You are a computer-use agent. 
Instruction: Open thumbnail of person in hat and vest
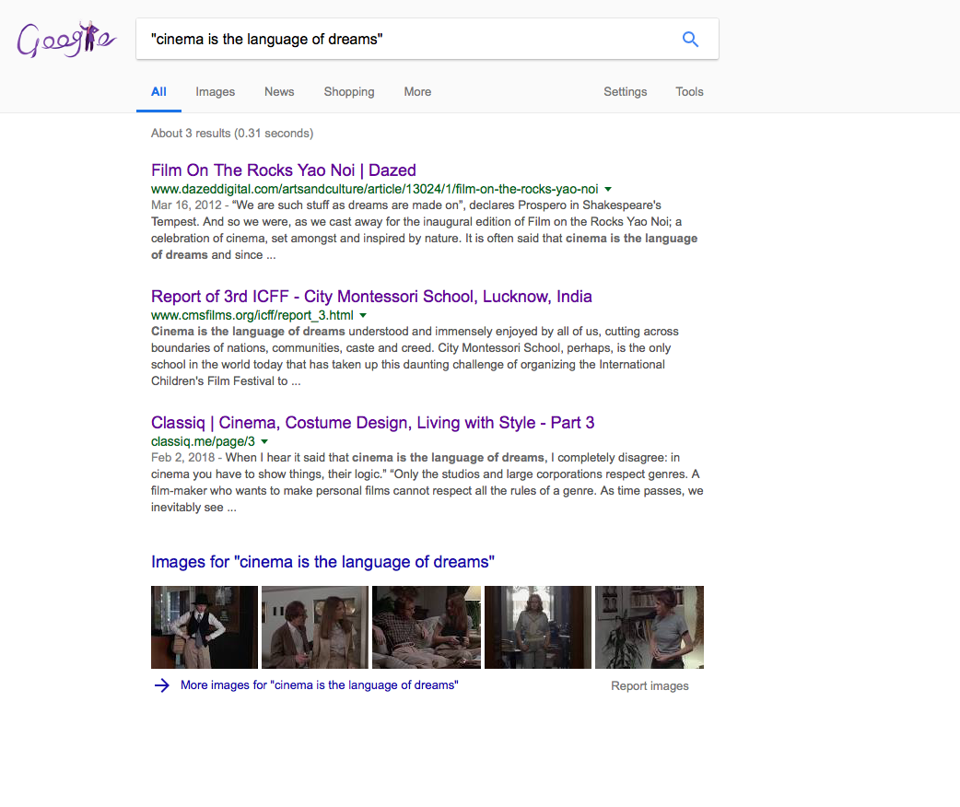coord(205,627)
